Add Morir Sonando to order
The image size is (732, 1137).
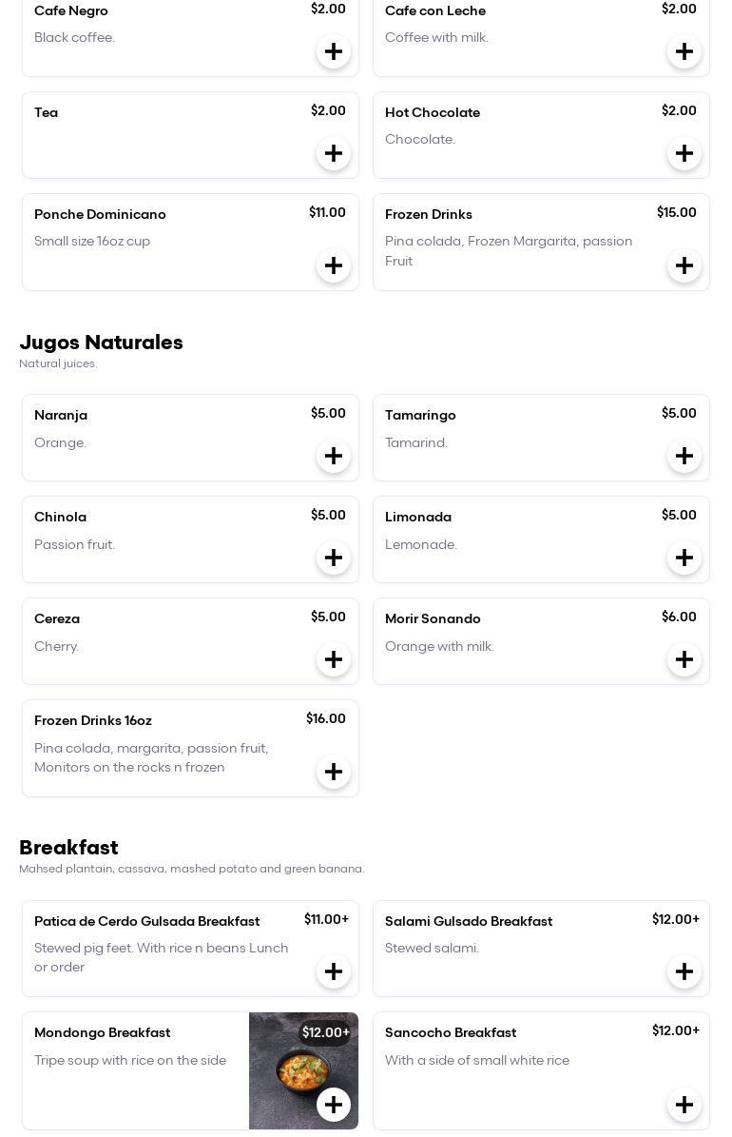point(684,659)
